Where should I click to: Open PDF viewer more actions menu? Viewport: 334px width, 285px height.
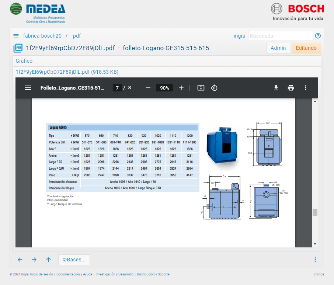click(x=306, y=88)
